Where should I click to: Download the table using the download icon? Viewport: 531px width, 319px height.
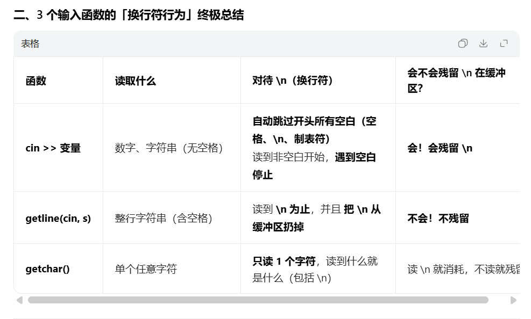coord(483,44)
